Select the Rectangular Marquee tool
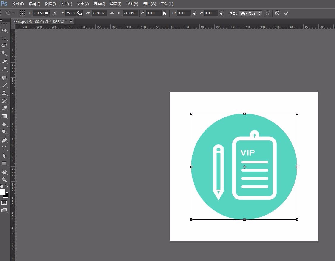 pos(4,38)
